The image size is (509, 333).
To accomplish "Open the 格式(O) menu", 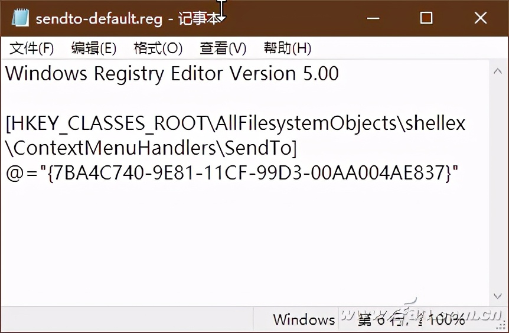I will 158,48.
